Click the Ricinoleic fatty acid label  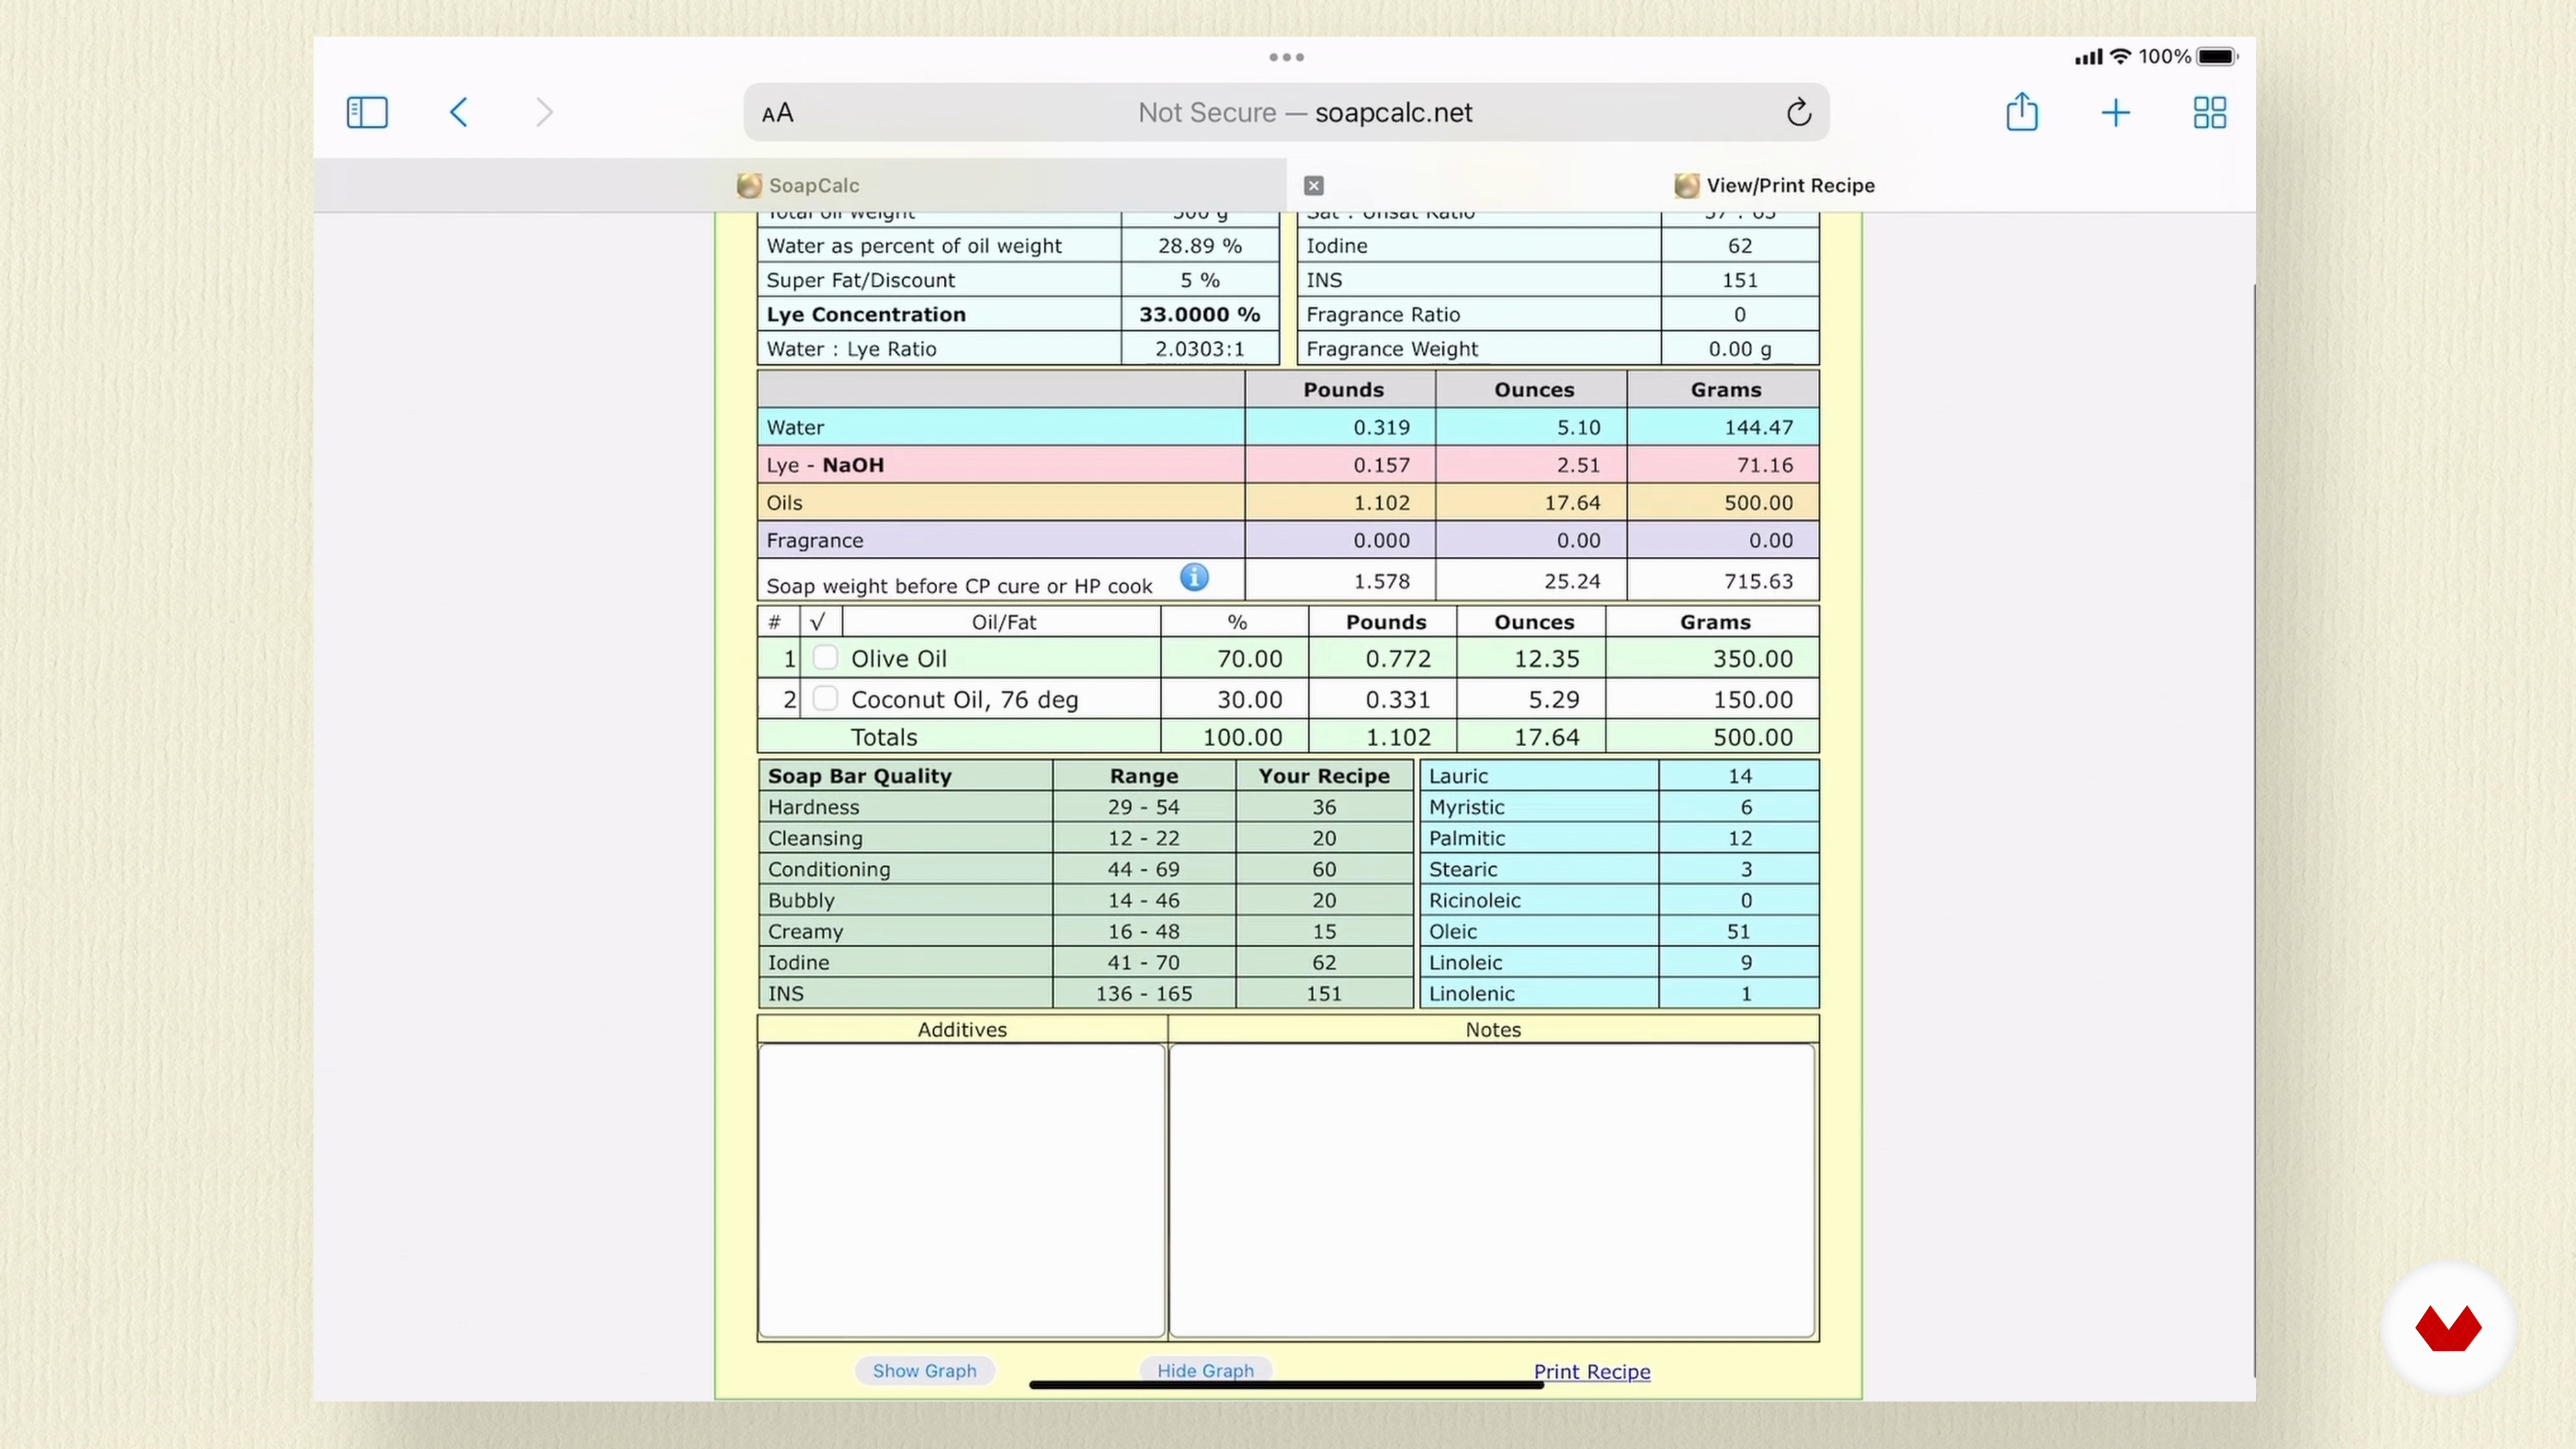tap(1474, 900)
